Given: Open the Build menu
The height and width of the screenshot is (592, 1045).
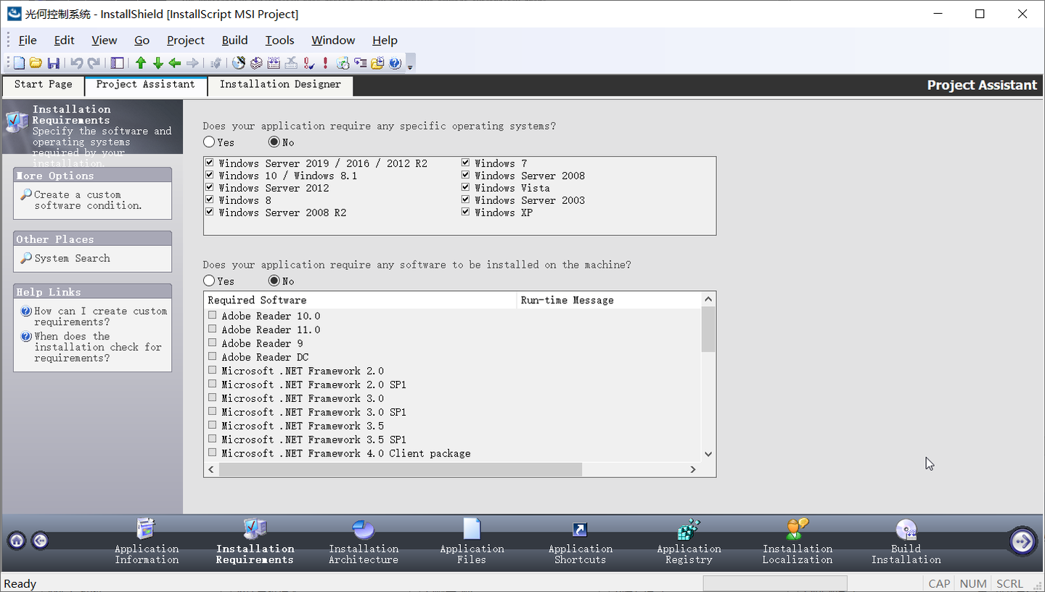Looking at the screenshot, I should 235,41.
